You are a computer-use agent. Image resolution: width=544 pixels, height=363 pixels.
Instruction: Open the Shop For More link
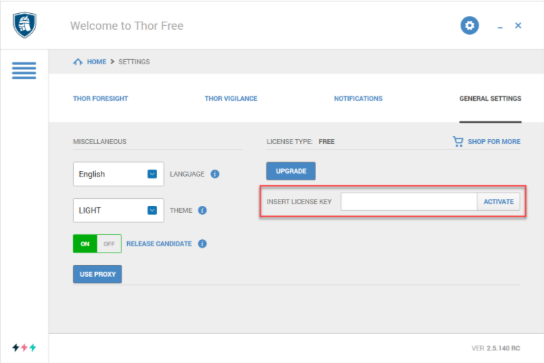[494, 141]
